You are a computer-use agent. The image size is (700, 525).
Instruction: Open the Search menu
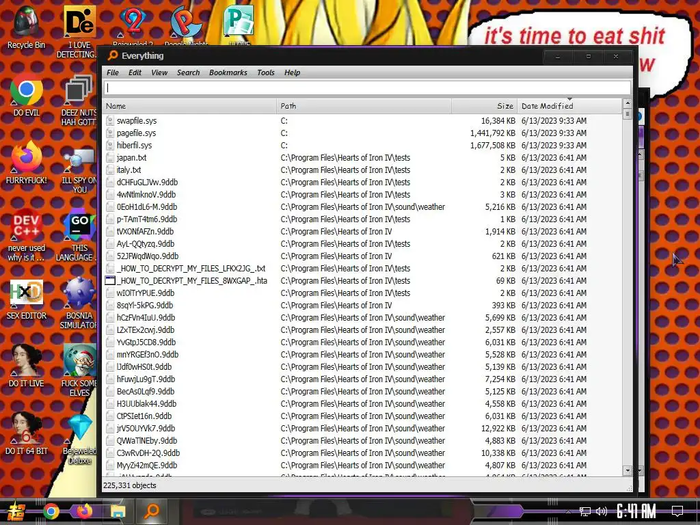point(188,72)
